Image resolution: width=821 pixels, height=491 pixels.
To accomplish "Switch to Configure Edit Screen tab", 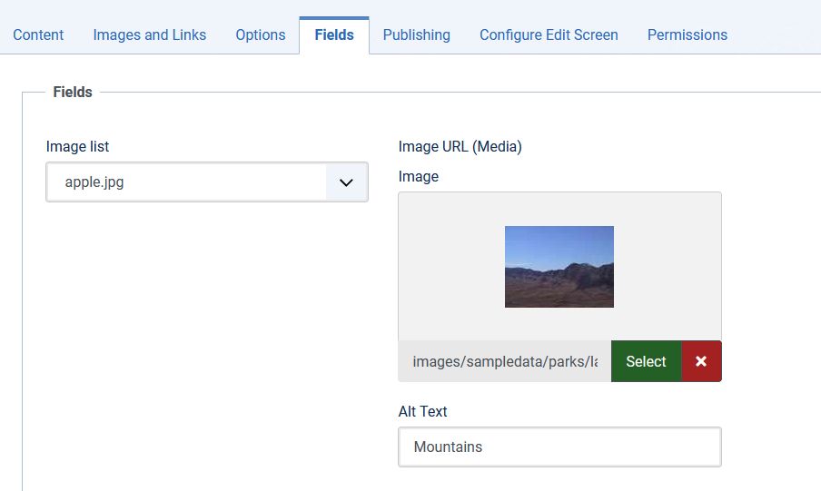I will point(549,34).
